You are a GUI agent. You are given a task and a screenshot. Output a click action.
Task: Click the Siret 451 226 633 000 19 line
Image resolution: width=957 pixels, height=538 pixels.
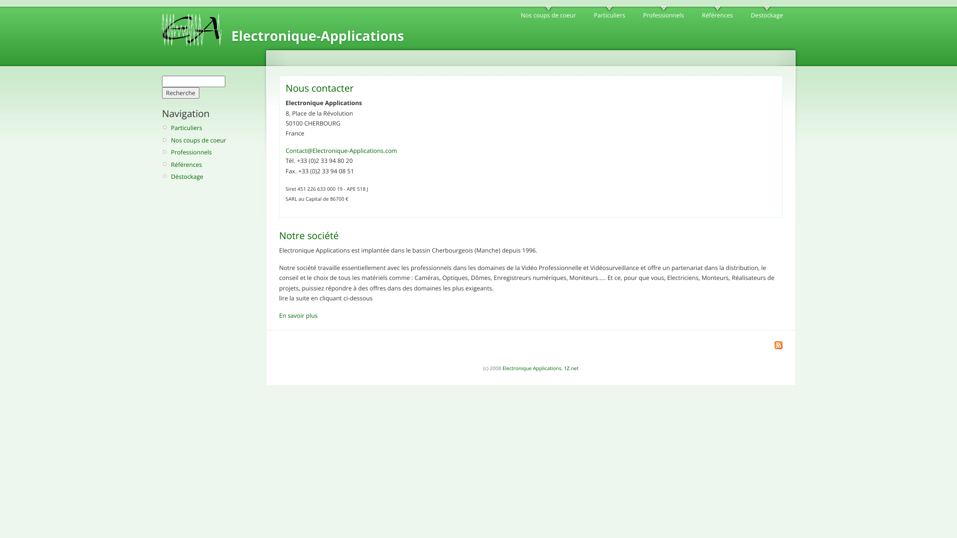(327, 189)
